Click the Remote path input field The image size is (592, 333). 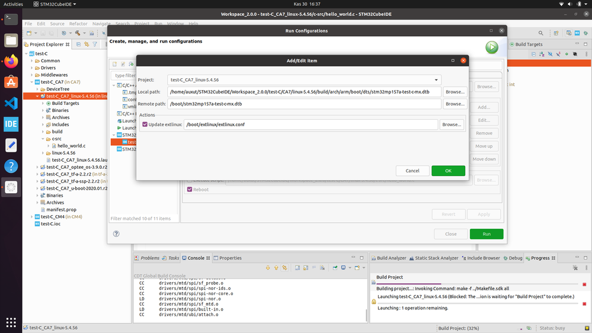pyautogui.click(x=304, y=104)
